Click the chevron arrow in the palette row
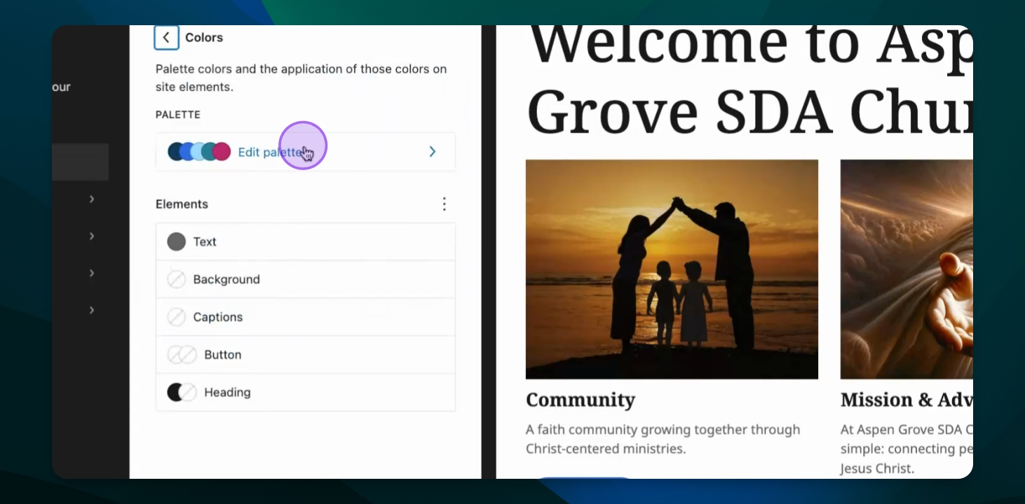The image size is (1025, 504). pyautogui.click(x=432, y=152)
